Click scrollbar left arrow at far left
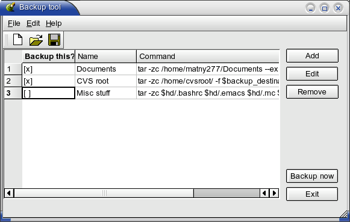 (9, 193)
